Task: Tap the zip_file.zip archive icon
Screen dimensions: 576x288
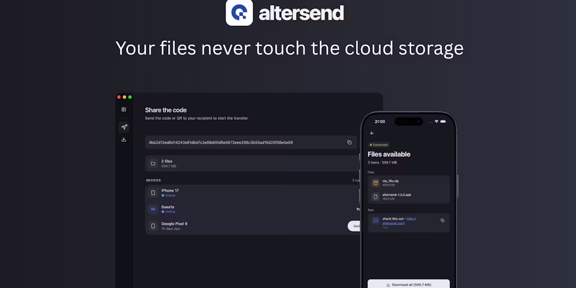Action: (375, 183)
